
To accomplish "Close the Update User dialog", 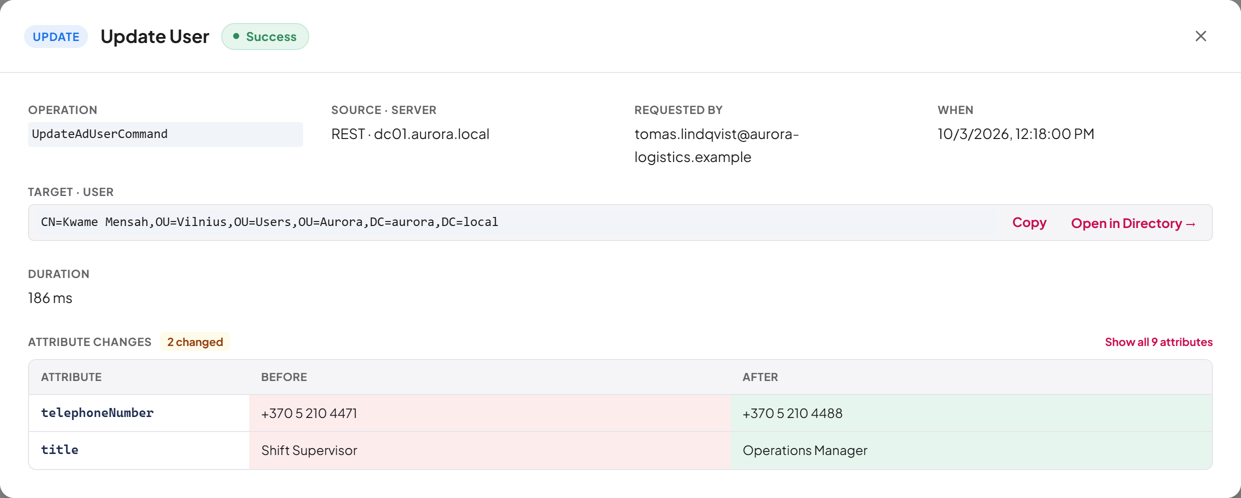I will [x=1200, y=36].
